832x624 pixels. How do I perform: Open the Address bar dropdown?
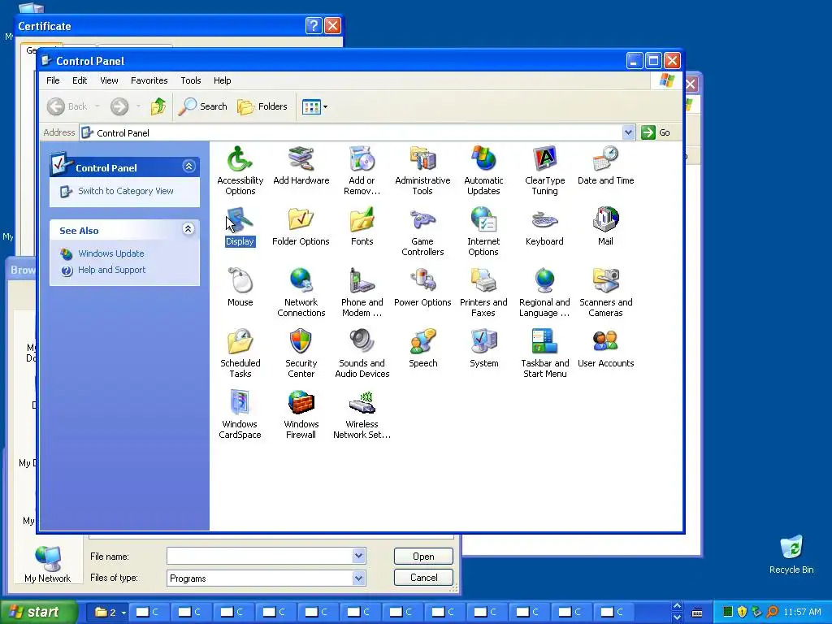(628, 132)
